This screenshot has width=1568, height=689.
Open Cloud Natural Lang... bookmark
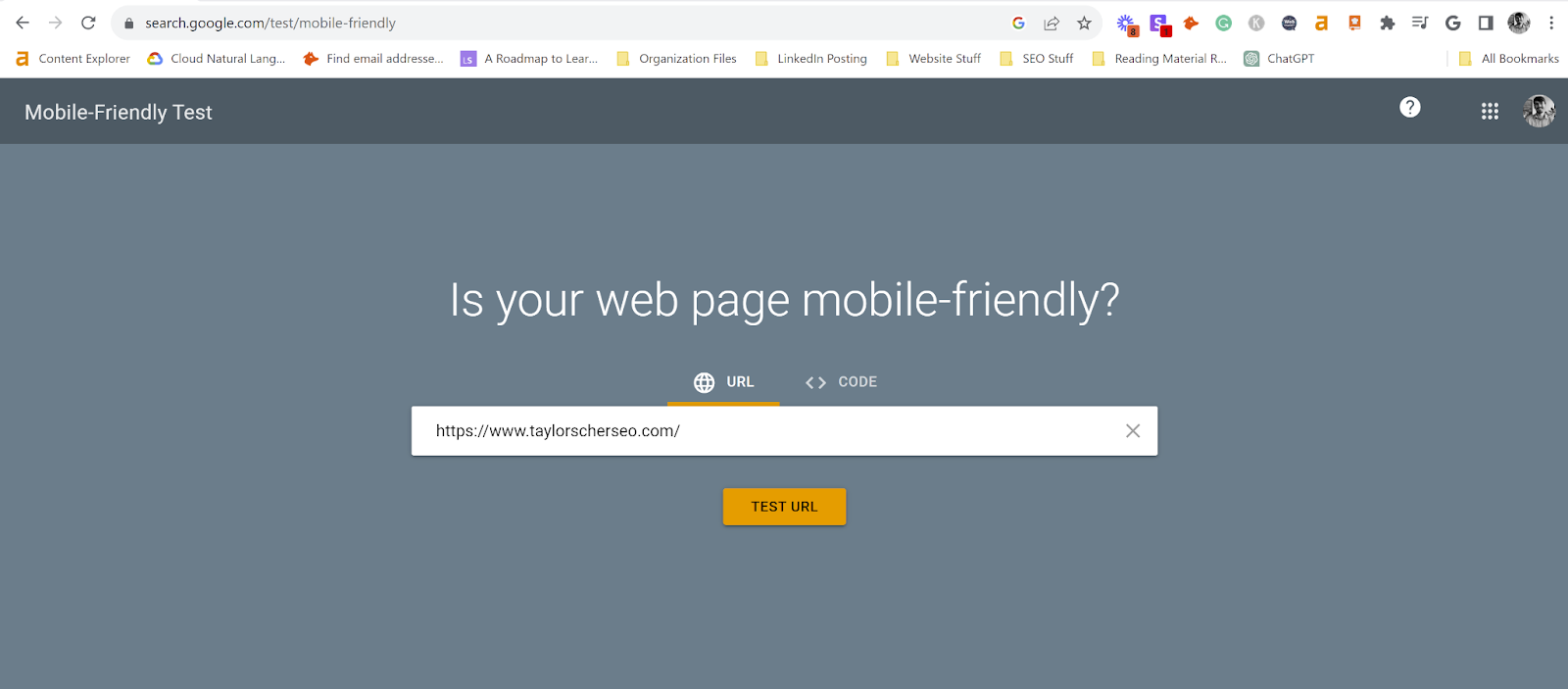(217, 59)
